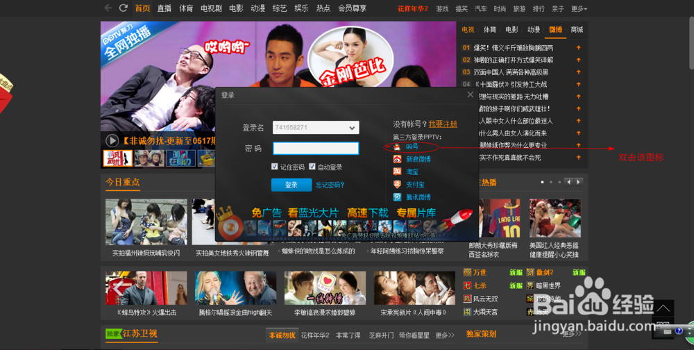Click the 忘记密码? link
This screenshot has height=350, width=694.
click(x=330, y=185)
